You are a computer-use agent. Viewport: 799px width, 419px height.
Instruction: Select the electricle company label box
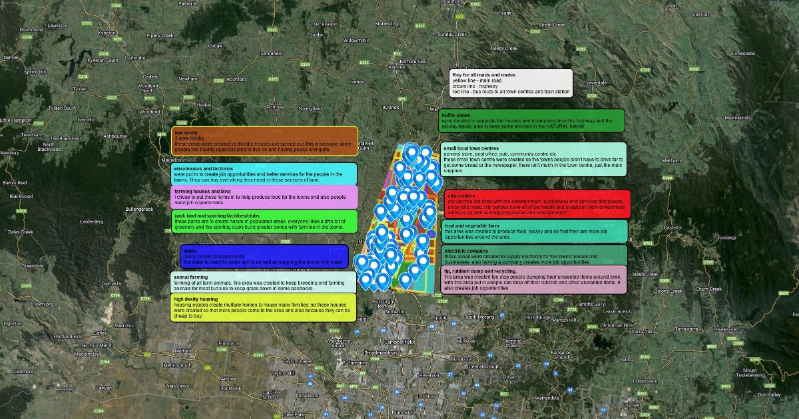534,254
